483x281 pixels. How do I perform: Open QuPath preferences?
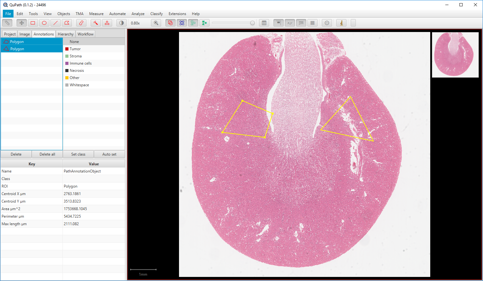327,23
